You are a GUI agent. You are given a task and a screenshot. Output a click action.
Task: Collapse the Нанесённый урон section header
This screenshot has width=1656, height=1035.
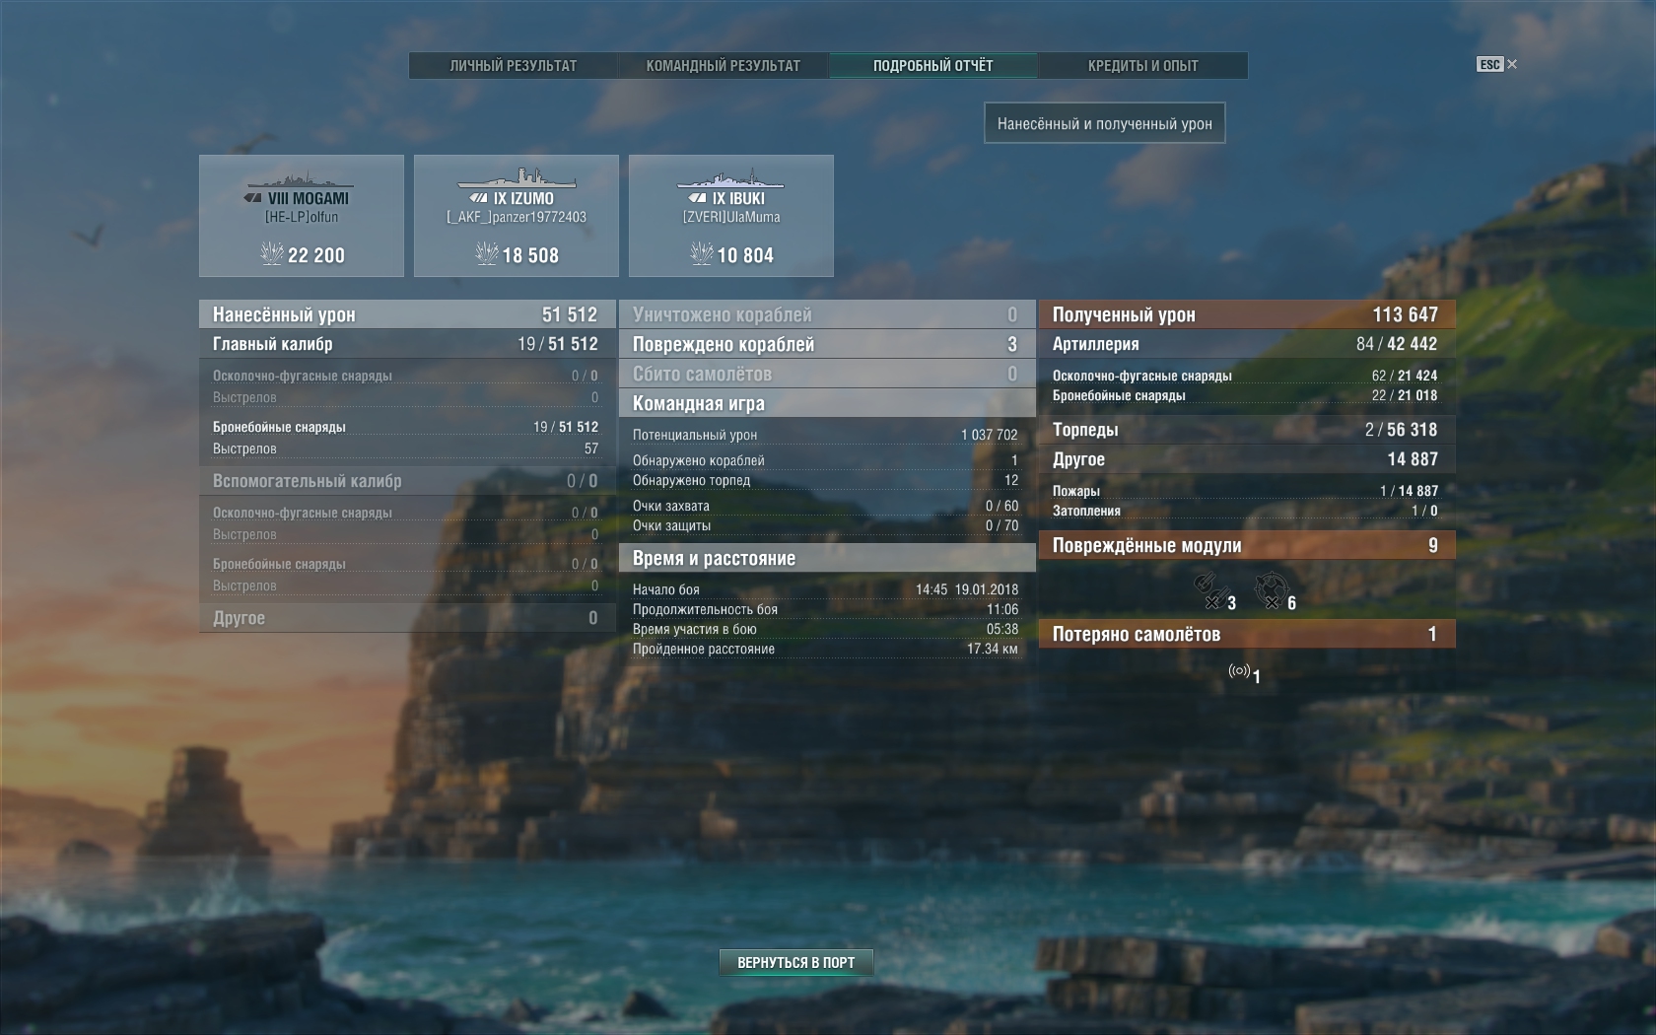(406, 314)
